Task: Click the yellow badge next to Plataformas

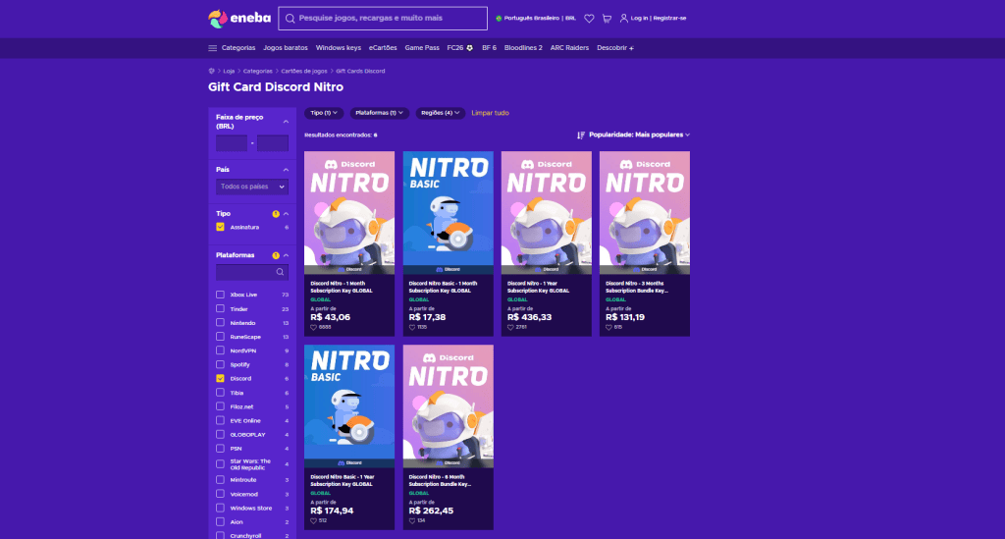Action: click(276, 255)
